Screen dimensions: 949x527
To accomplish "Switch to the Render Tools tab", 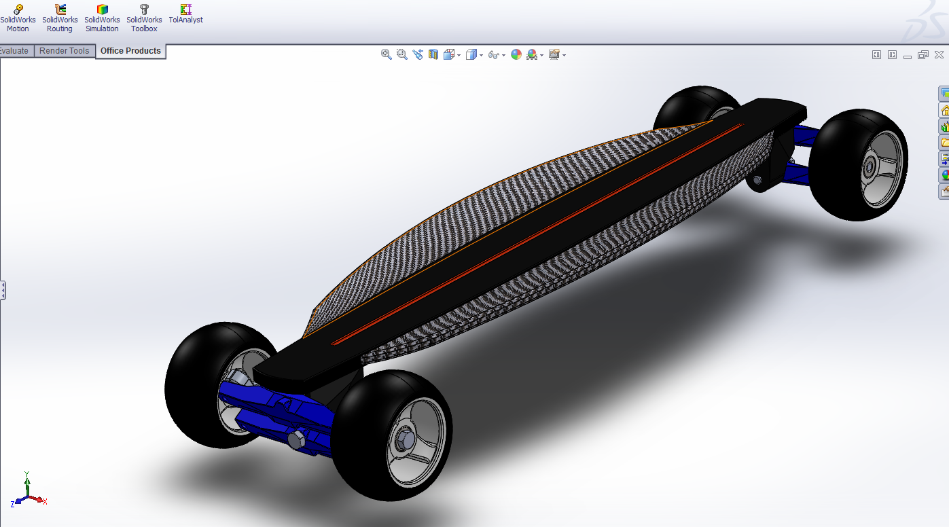I will (65, 51).
